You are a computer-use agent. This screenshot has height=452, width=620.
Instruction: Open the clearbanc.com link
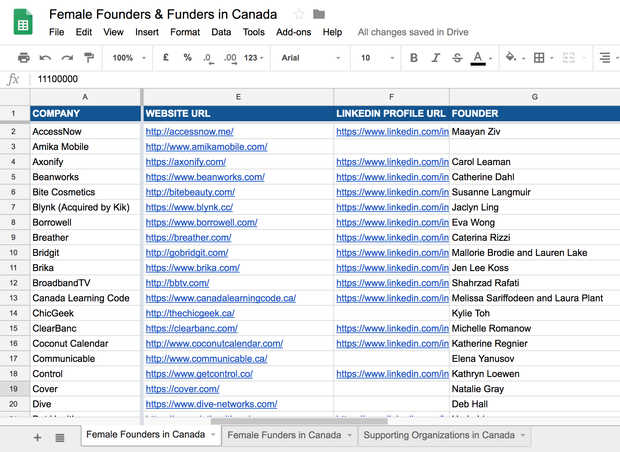pos(192,328)
